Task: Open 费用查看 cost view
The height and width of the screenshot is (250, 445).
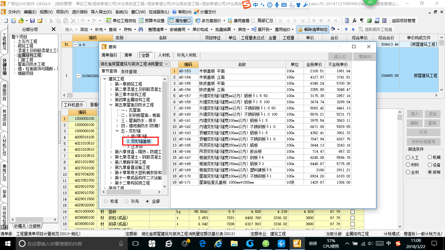Action: [x=239, y=21]
